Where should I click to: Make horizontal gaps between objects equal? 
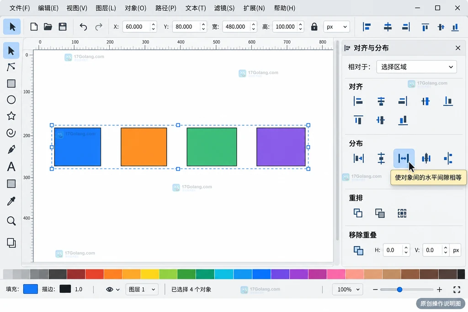404,158
